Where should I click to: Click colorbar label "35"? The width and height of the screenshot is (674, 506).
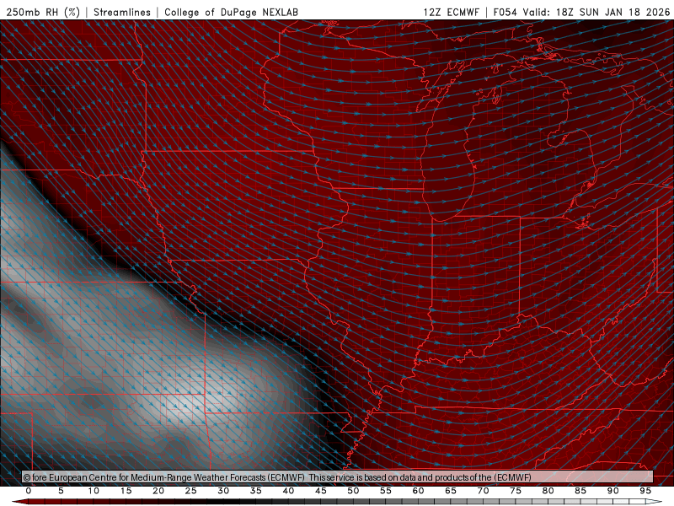(x=256, y=491)
